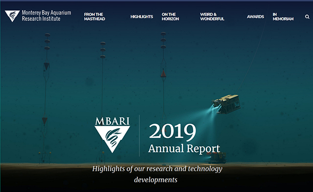313x192 pixels.
Task: Click the three floats atop right mooring
Action: [163, 40]
